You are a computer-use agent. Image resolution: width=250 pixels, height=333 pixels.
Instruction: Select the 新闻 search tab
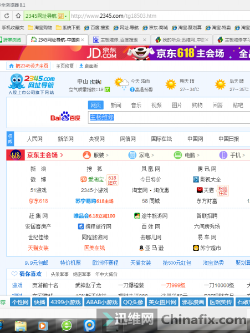tap(116, 105)
